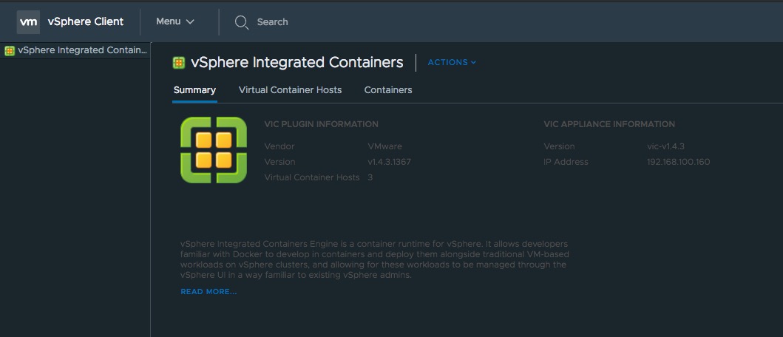Screen dimensions: 783x337
Task: Click the vSphere Client title text
Action: (x=85, y=22)
